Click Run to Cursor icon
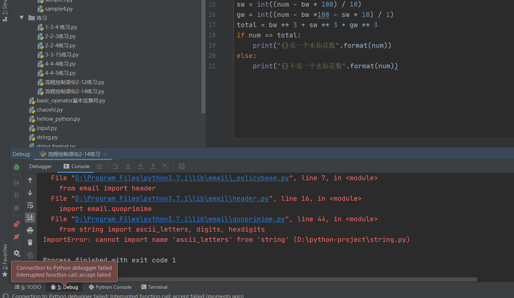514x298 pixels. [x=166, y=166]
